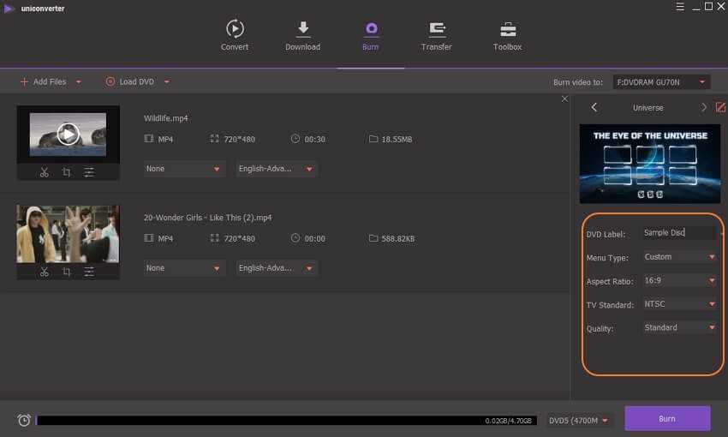This screenshot has height=437, width=728.
Task: Open effects settings icon under Wildlife.mp4
Action: point(89,172)
